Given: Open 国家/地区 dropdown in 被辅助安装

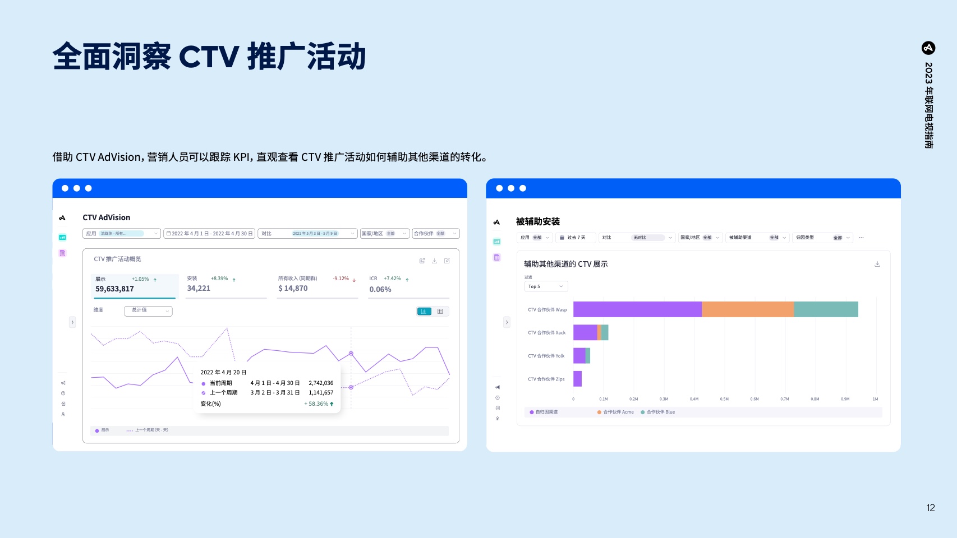Looking at the screenshot, I should tap(700, 238).
